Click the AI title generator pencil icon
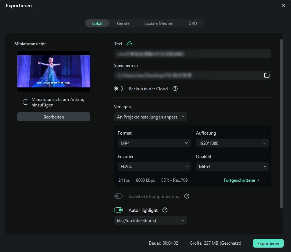Screen dimensions: 291x252 (x=130, y=44)
